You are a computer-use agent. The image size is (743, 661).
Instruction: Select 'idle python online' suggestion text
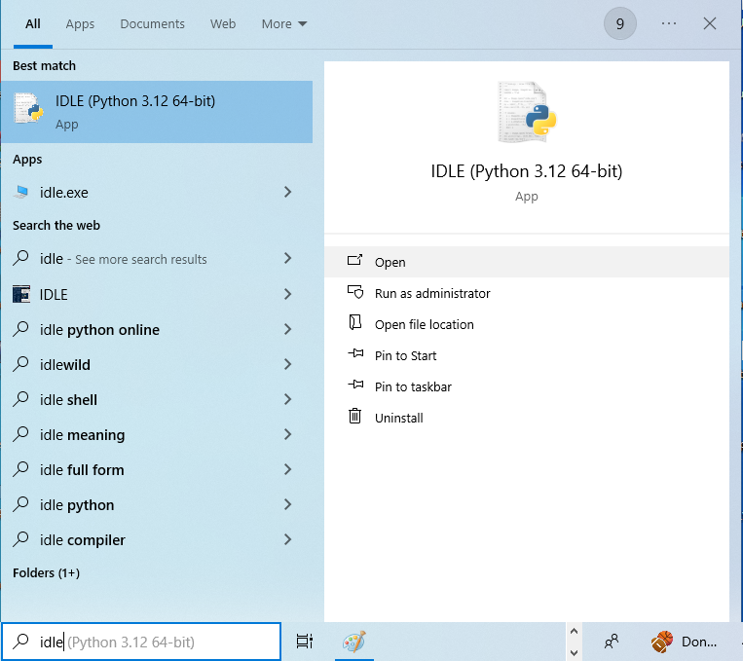pyautogui.click(x=99, y=330)
